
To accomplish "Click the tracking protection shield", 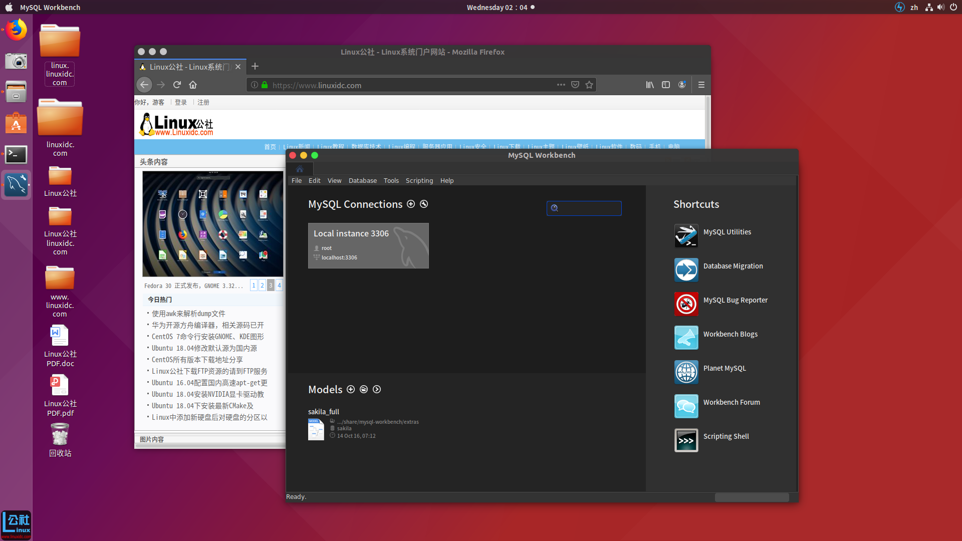I will click(575, 85).
